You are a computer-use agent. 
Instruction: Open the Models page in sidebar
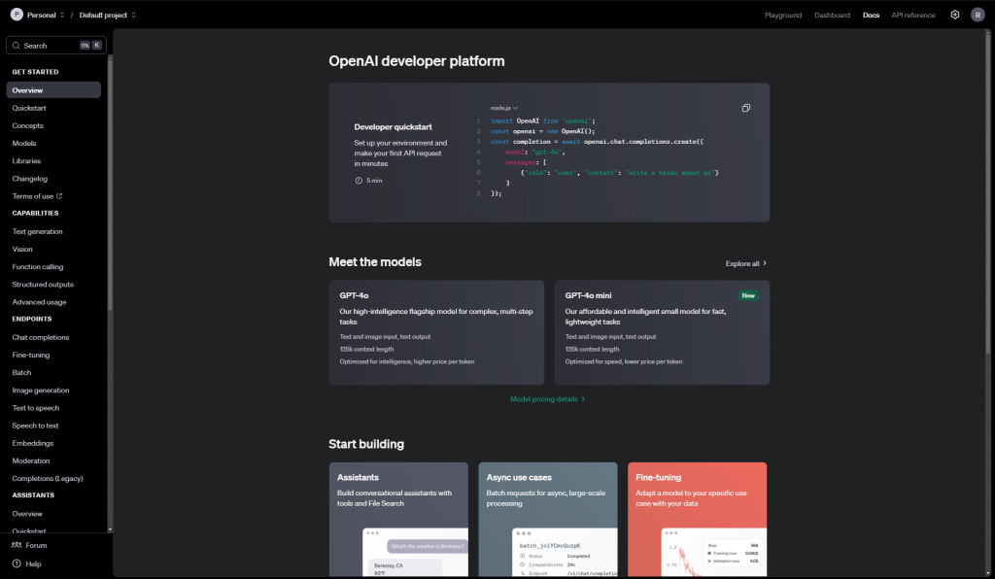(x=24, y=144)
